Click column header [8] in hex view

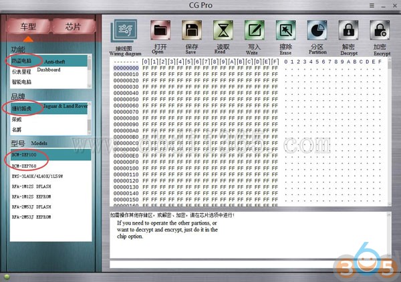[x=215, y=61]
